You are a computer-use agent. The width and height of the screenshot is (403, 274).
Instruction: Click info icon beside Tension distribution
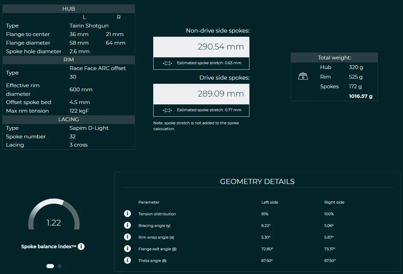coord(127,214)
